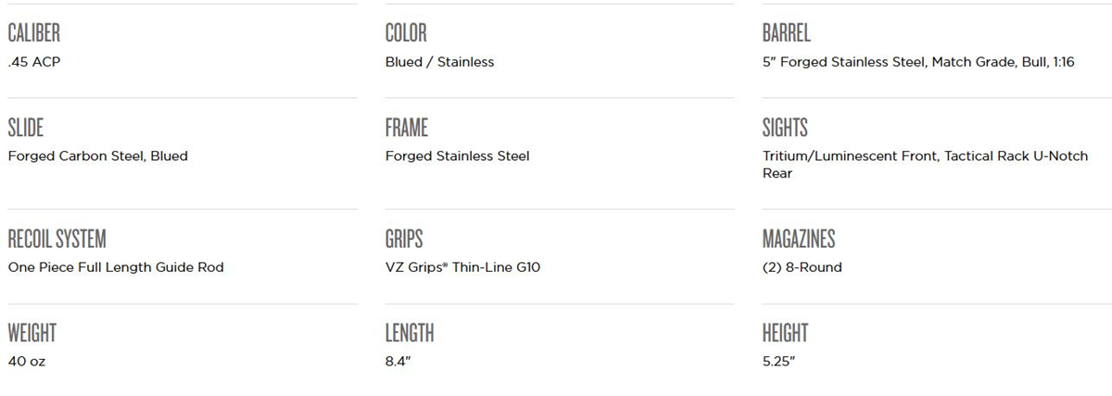
Task: Select the One Piece Full Length Guide Rod text
Action: (x=116, y=267)
